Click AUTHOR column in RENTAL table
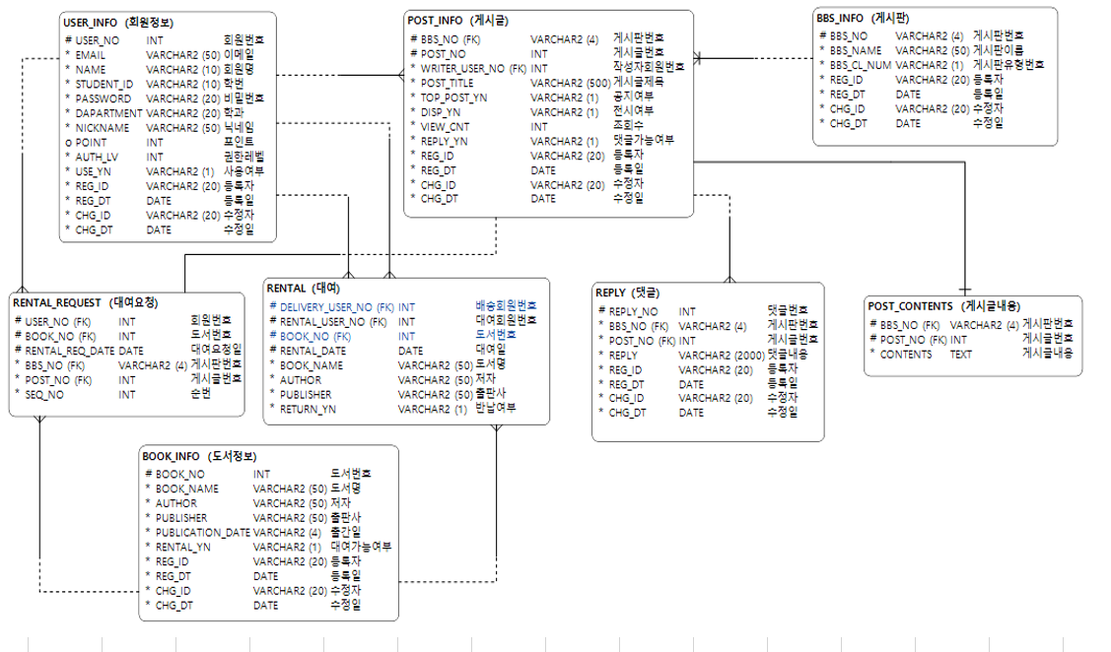This screenshot has width=1111, height=652. [x=301, y=380]
